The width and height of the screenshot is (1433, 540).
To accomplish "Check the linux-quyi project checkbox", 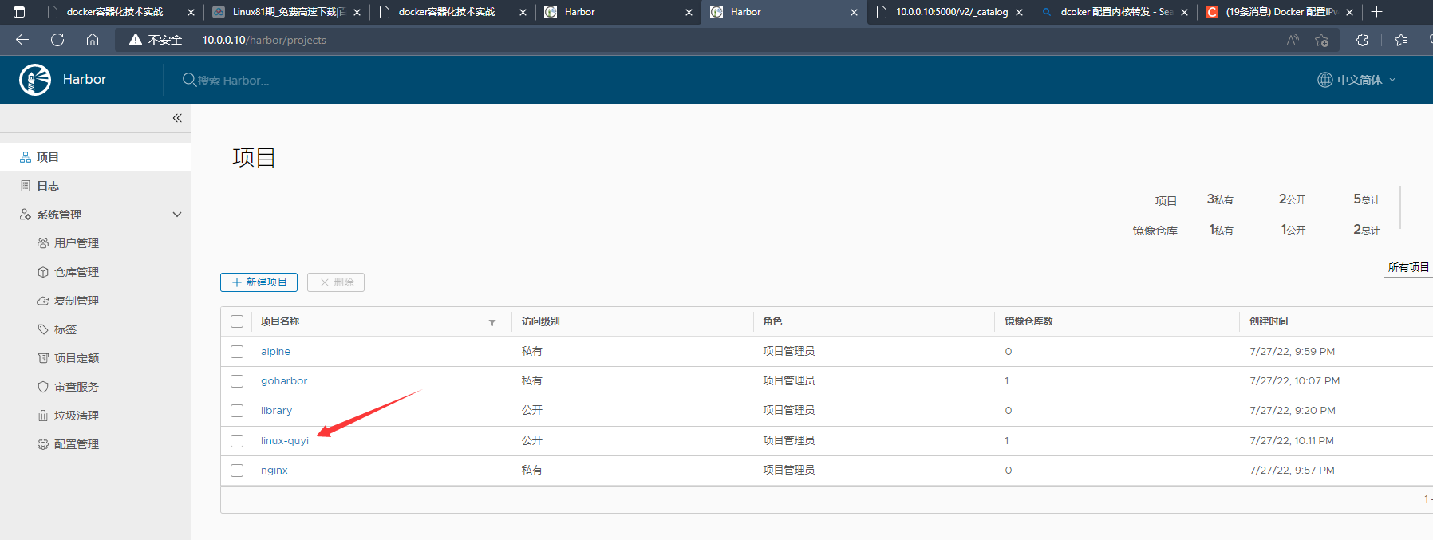I will [237, 441].
